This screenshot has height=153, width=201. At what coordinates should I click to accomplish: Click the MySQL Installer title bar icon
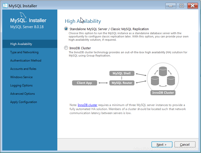[x=5, y=6]
